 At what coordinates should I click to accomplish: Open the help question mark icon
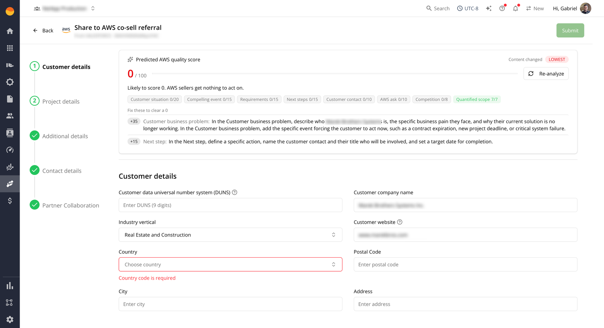pos(502,8)
